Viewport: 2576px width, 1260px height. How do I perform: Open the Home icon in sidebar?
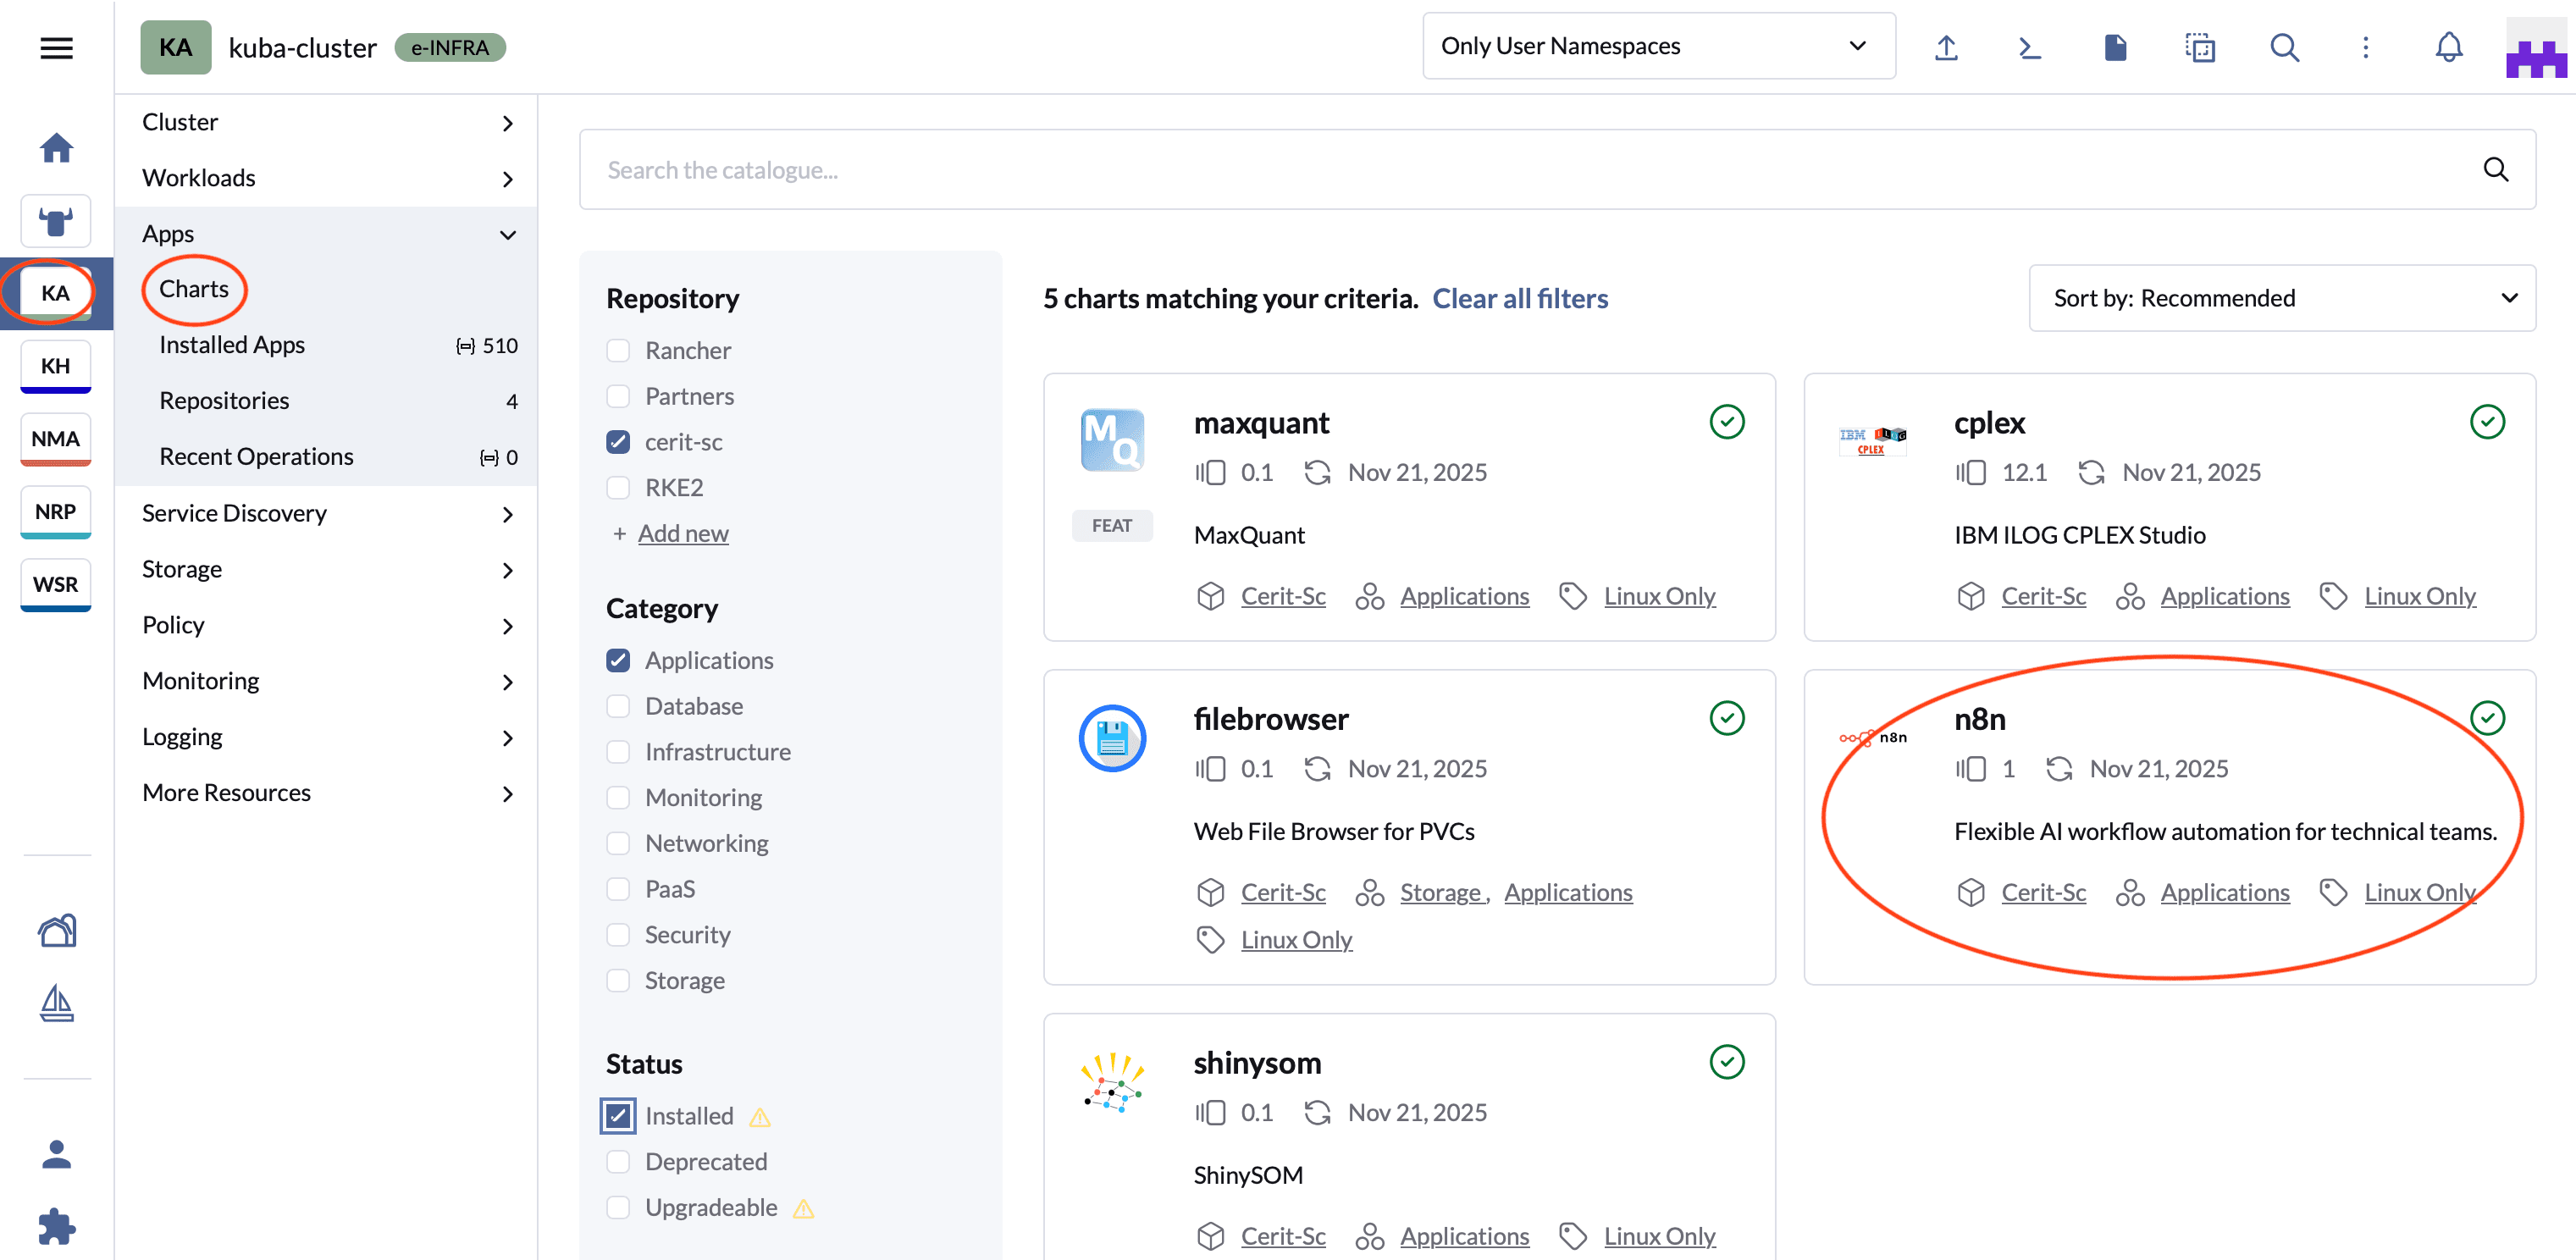pos(56,148)
